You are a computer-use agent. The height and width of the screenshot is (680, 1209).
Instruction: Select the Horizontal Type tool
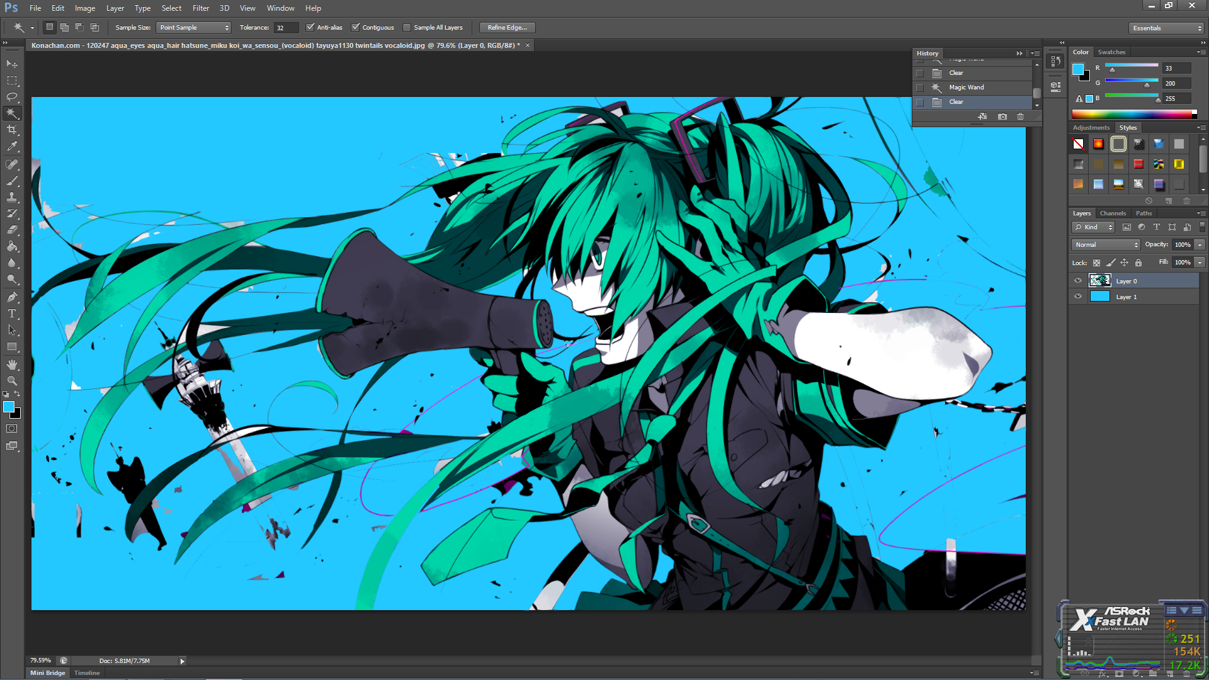[x=12, y=314]
